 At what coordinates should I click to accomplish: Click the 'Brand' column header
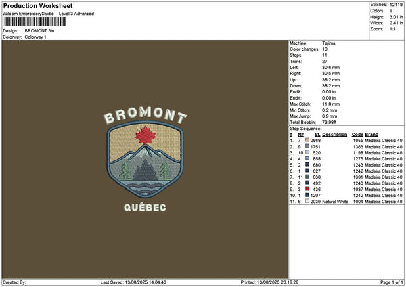click(371, 135)
